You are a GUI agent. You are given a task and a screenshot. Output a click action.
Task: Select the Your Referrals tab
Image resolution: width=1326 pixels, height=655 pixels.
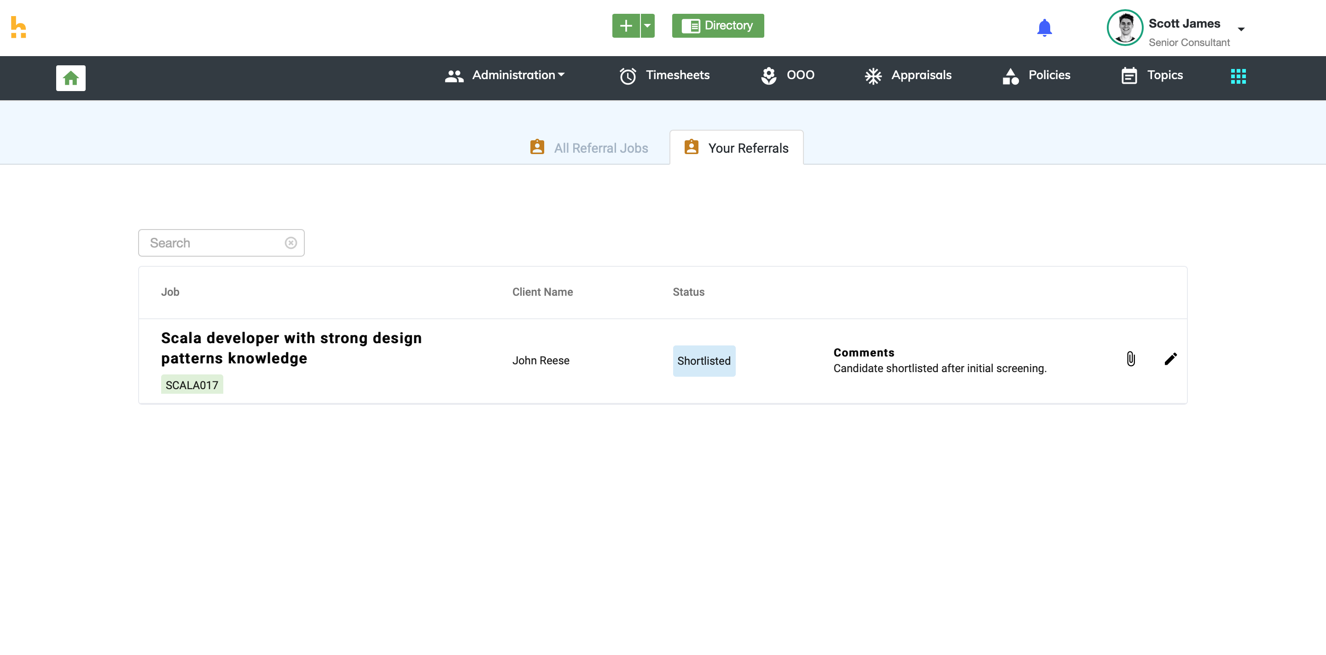(x=736, y=148)
